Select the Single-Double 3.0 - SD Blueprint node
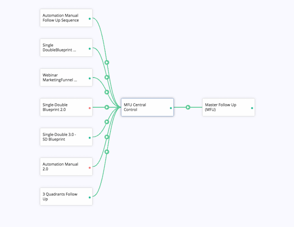This screenshot has width=294, height=227. (x=66, y=137)
